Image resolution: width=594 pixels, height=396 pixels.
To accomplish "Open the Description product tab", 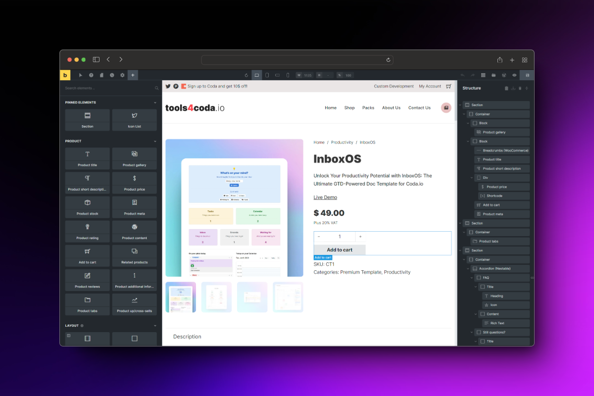I will click(187, 337).
